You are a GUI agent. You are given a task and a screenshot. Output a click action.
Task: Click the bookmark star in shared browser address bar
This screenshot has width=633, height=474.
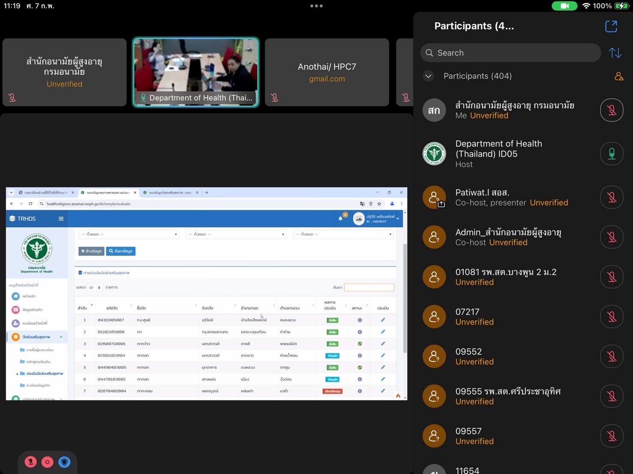pyautogui.click(x=379, y=204)
